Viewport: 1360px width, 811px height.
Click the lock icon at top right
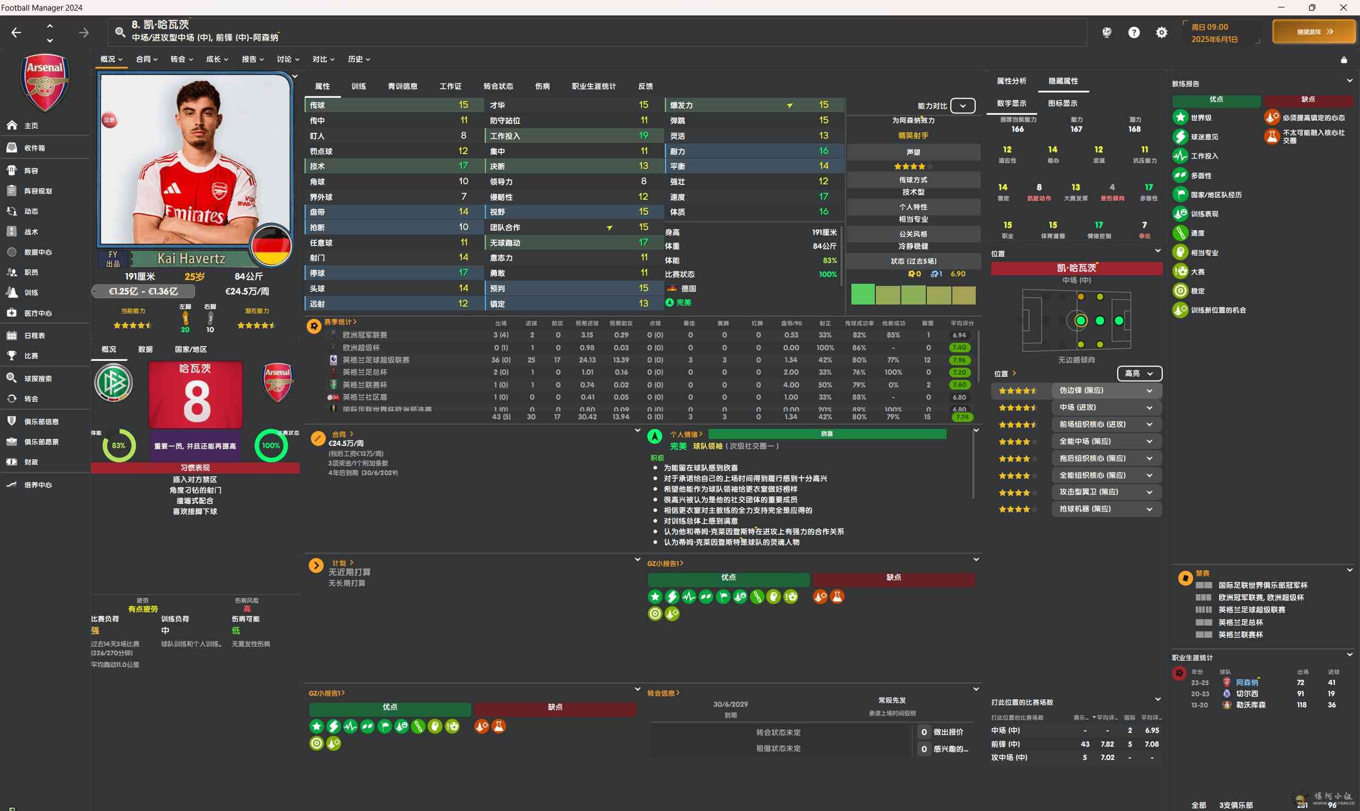[x=1344, y=60]
